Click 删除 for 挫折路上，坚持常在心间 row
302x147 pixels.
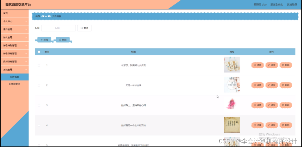pyautogui.click(x=286, y=105)
